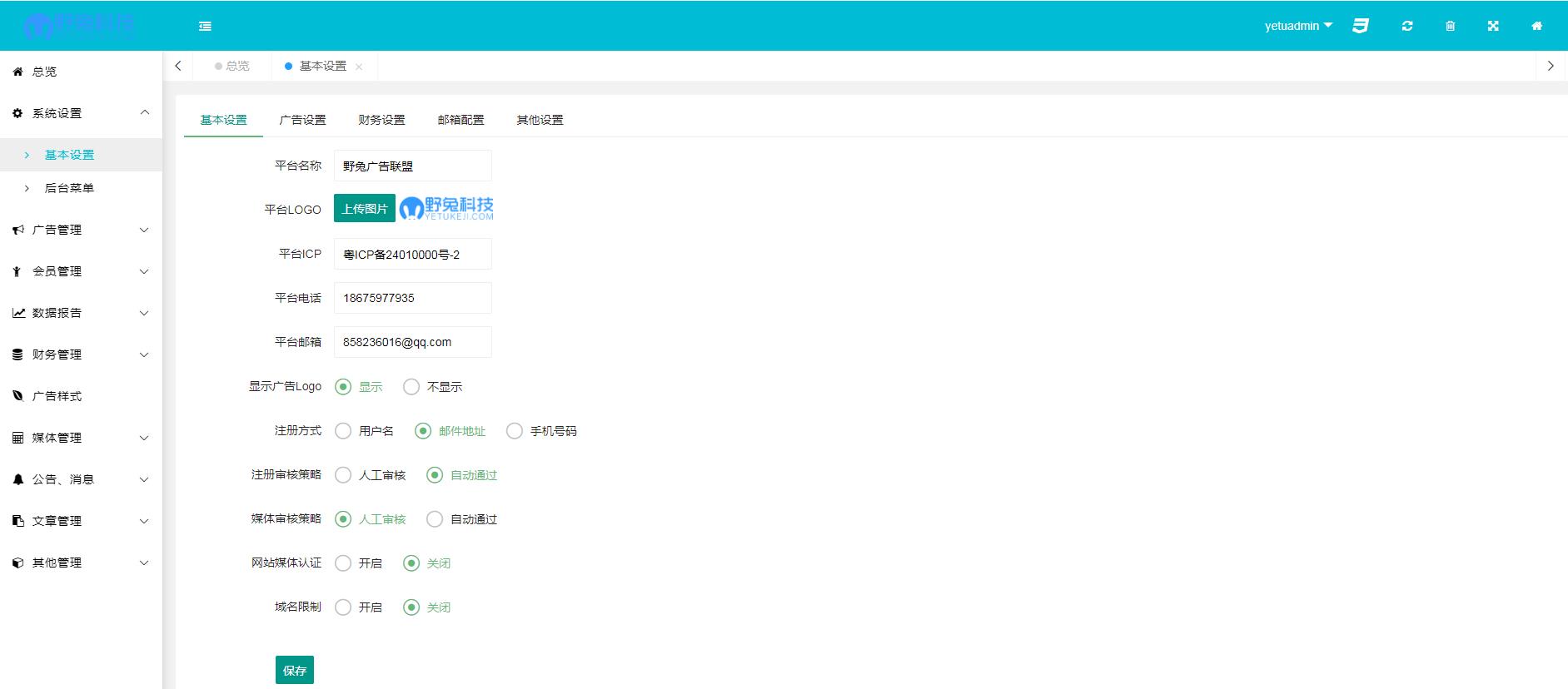Click the 平台电话 input field

coord(413,298)
